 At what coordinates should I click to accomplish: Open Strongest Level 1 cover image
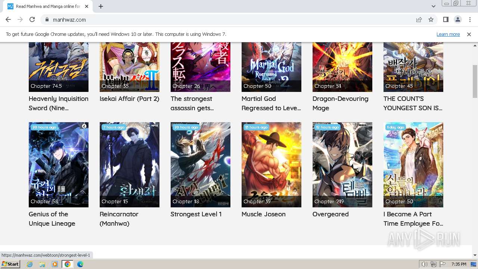201,165
